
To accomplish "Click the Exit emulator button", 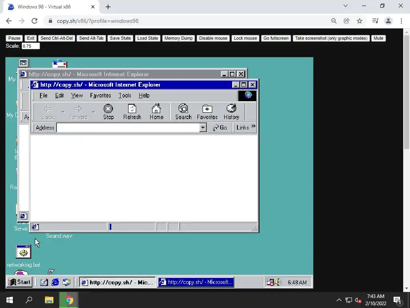I will pos(30,38).
